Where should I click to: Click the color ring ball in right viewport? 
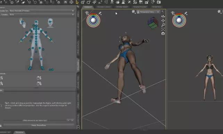(x=179, y=20)
